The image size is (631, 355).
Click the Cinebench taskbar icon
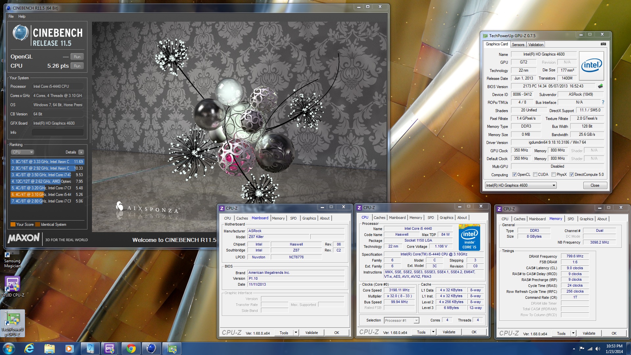(x=151, y=348)
